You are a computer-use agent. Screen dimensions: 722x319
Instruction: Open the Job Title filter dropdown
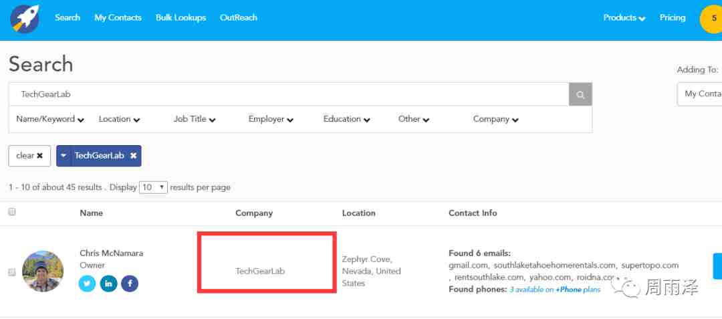point(195,119)
